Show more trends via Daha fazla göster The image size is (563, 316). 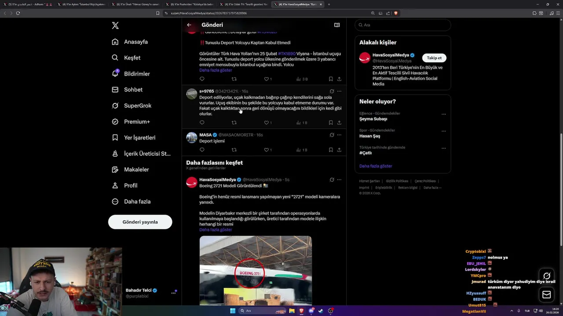[x=376, y=166]
